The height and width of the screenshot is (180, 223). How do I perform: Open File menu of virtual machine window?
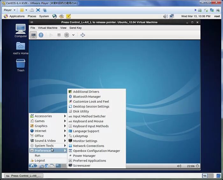33,28
